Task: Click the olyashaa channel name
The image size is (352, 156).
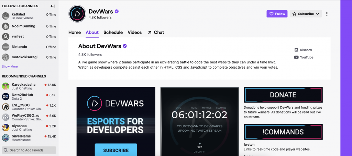Action: 19,126
